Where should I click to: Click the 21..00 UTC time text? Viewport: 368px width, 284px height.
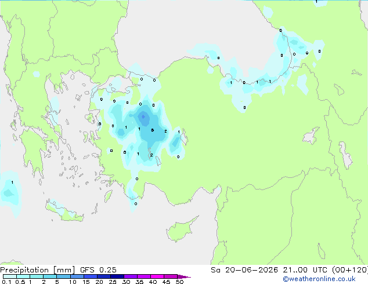tap(305, 270)
